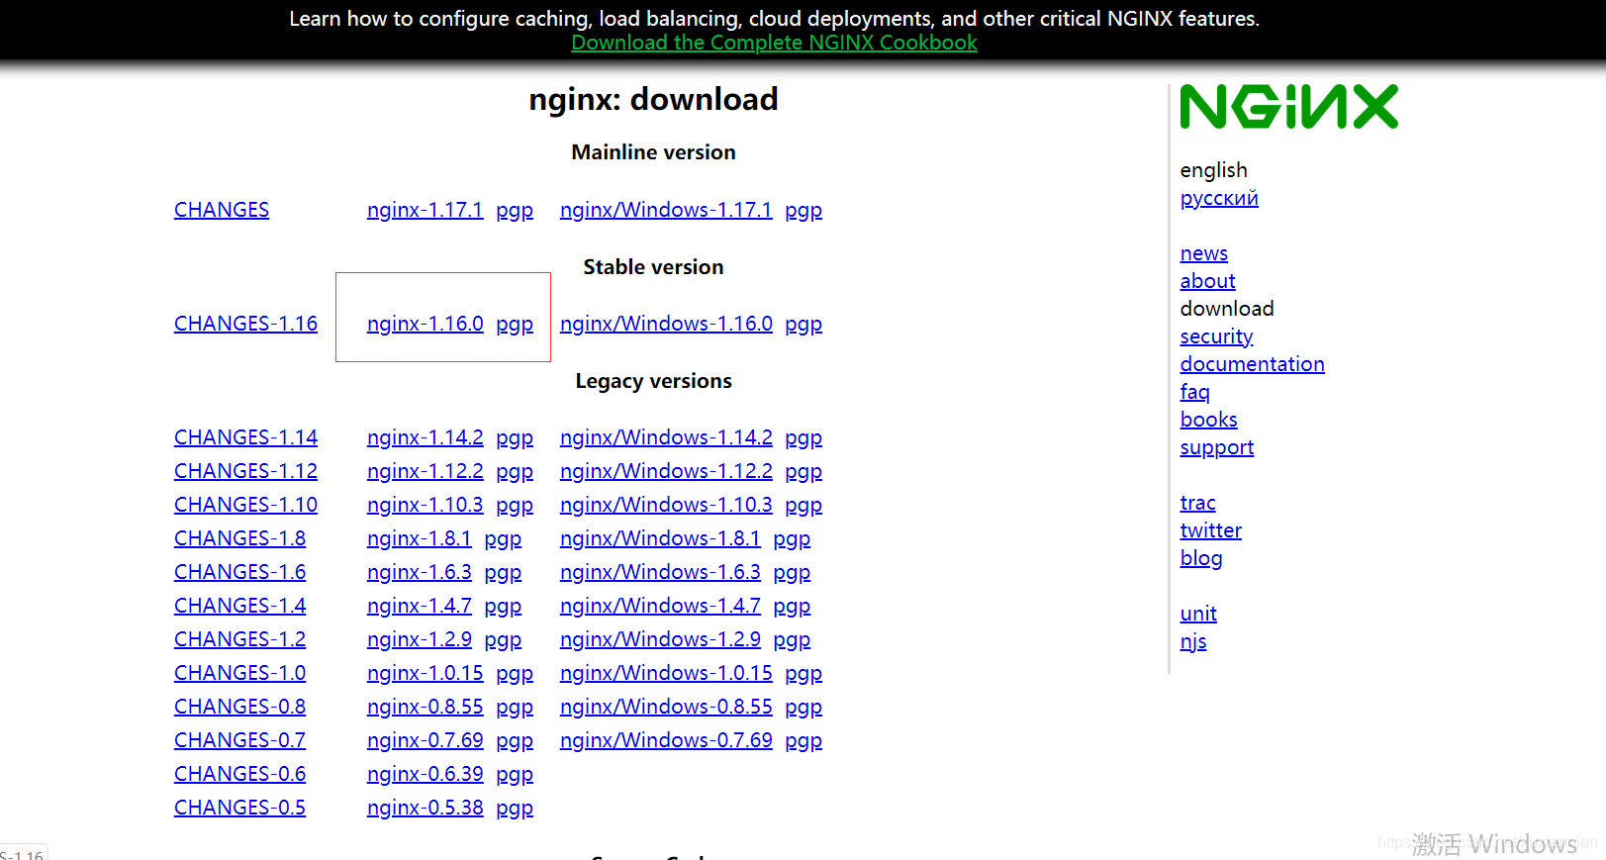Open pgp signature for nginx-1.16.0
Viewport: 1606px width, 860px height.
click(515, 325)
